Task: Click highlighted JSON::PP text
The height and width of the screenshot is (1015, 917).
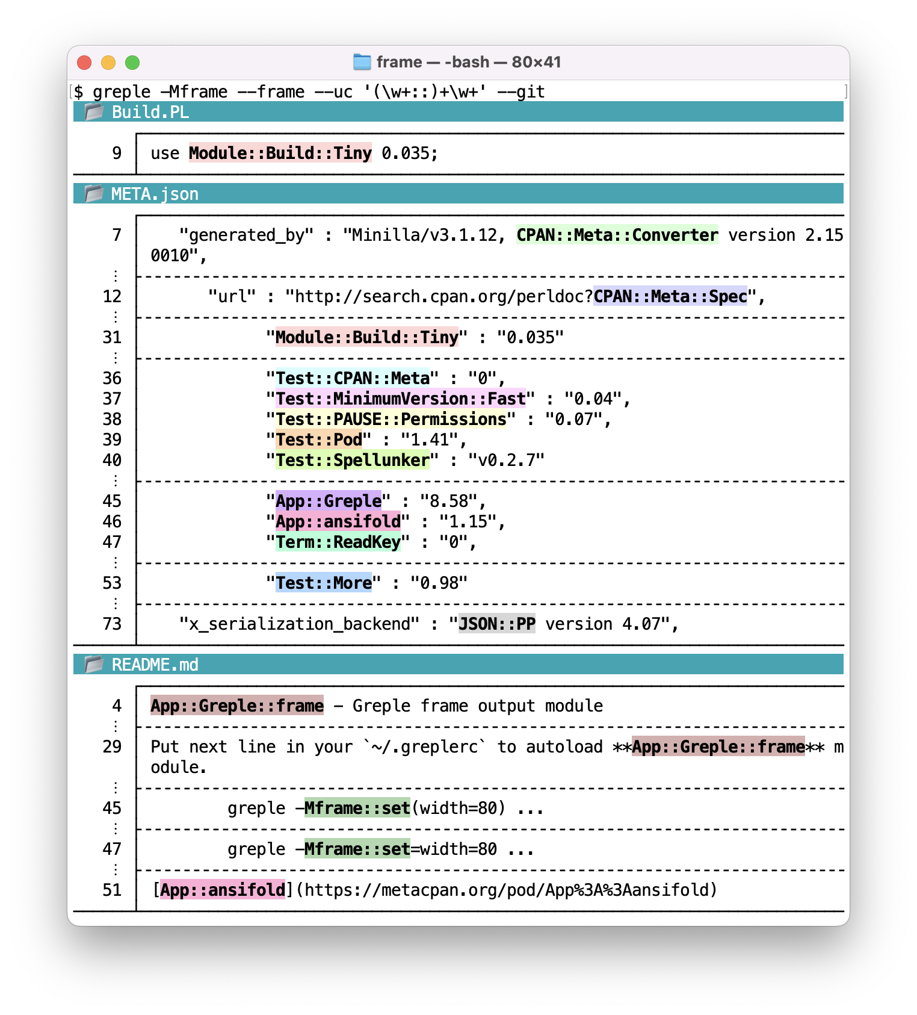Action: click(497, 624)
